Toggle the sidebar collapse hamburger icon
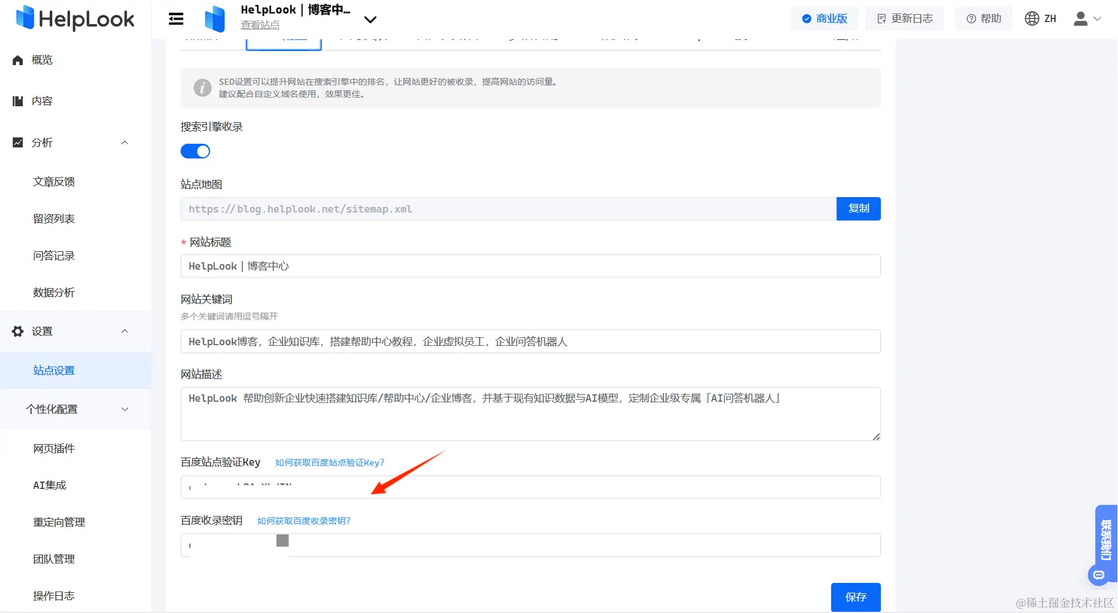The width and height of the screenshot is (1118, 613). (x=176, y=19)
